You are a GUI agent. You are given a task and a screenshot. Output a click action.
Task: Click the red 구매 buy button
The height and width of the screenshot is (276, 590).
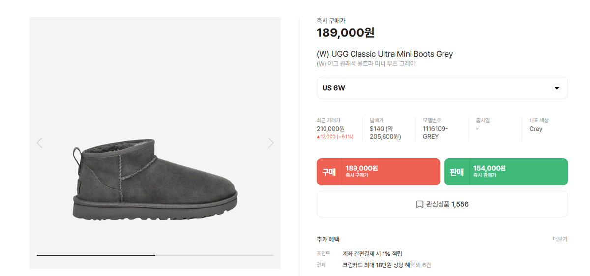tap(378, 172)
